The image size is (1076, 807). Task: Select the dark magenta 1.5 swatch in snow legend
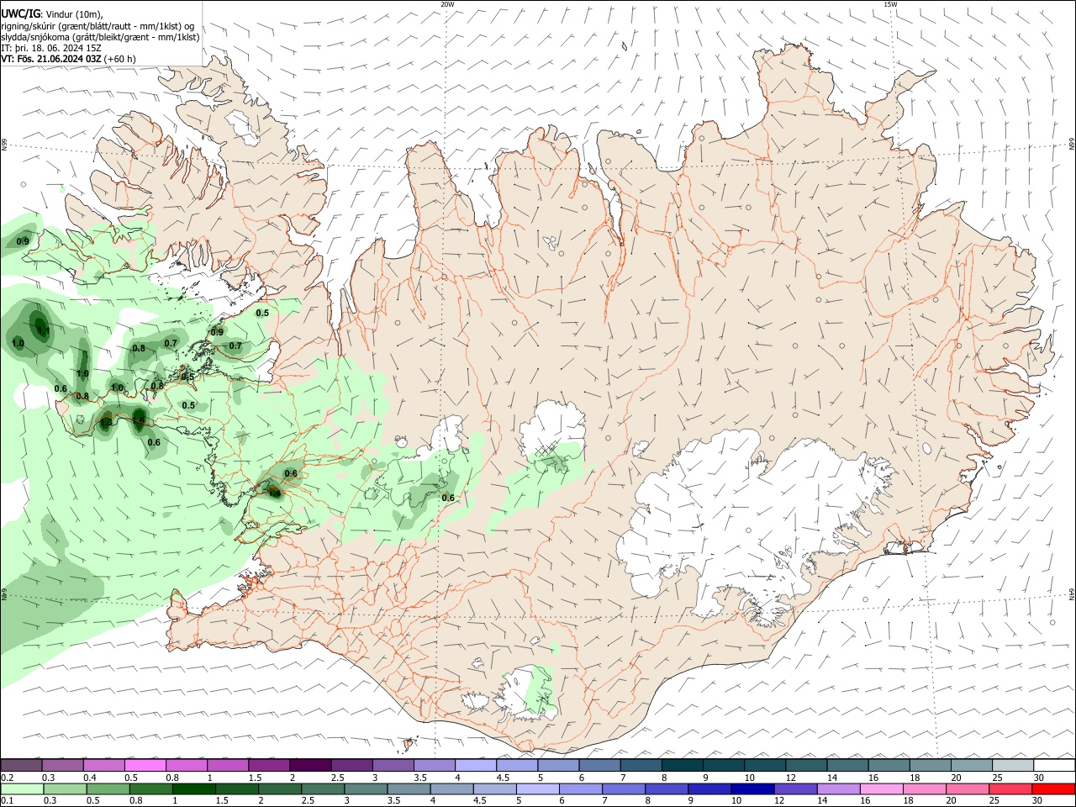point(268,765)
